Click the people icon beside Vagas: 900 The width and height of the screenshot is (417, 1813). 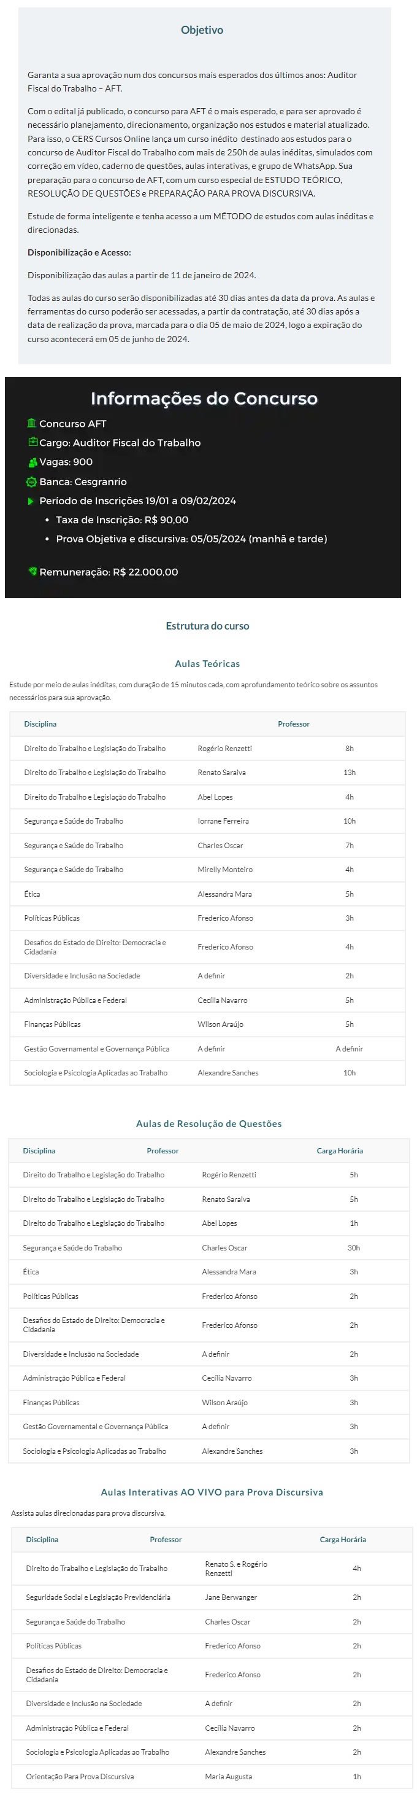pos(33,462)
